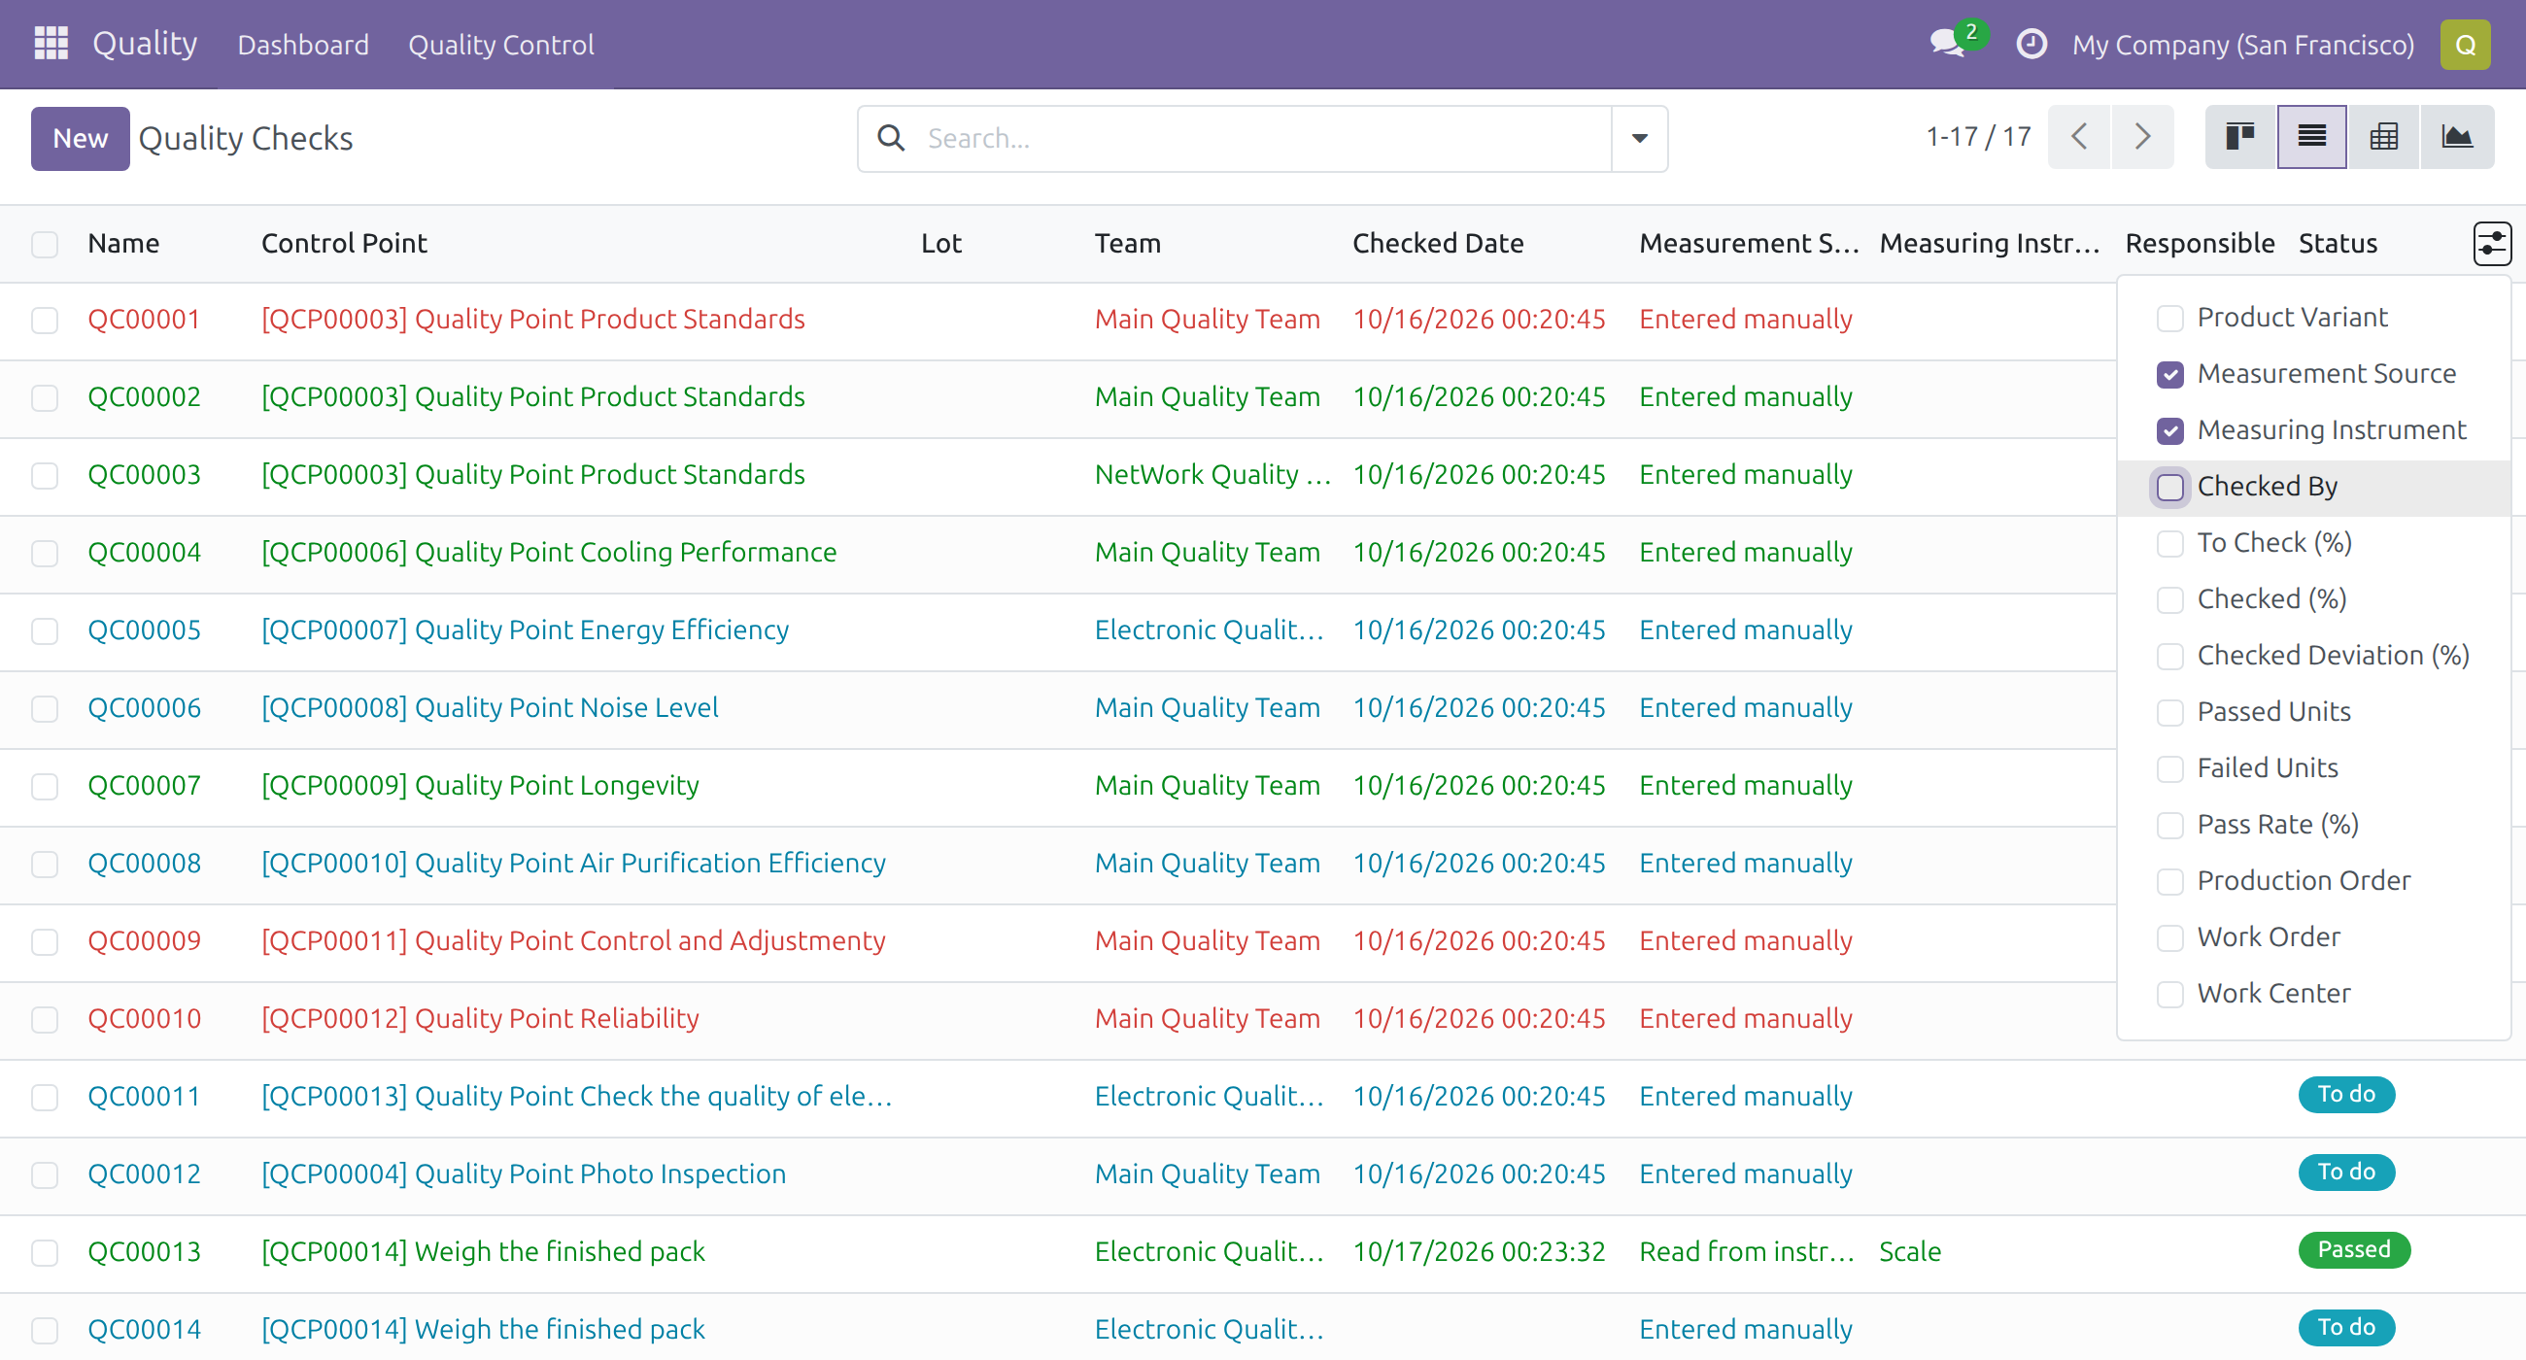The image size is (2526, 1360).
Task: Go to next page of records
Action: [2142, 137]
